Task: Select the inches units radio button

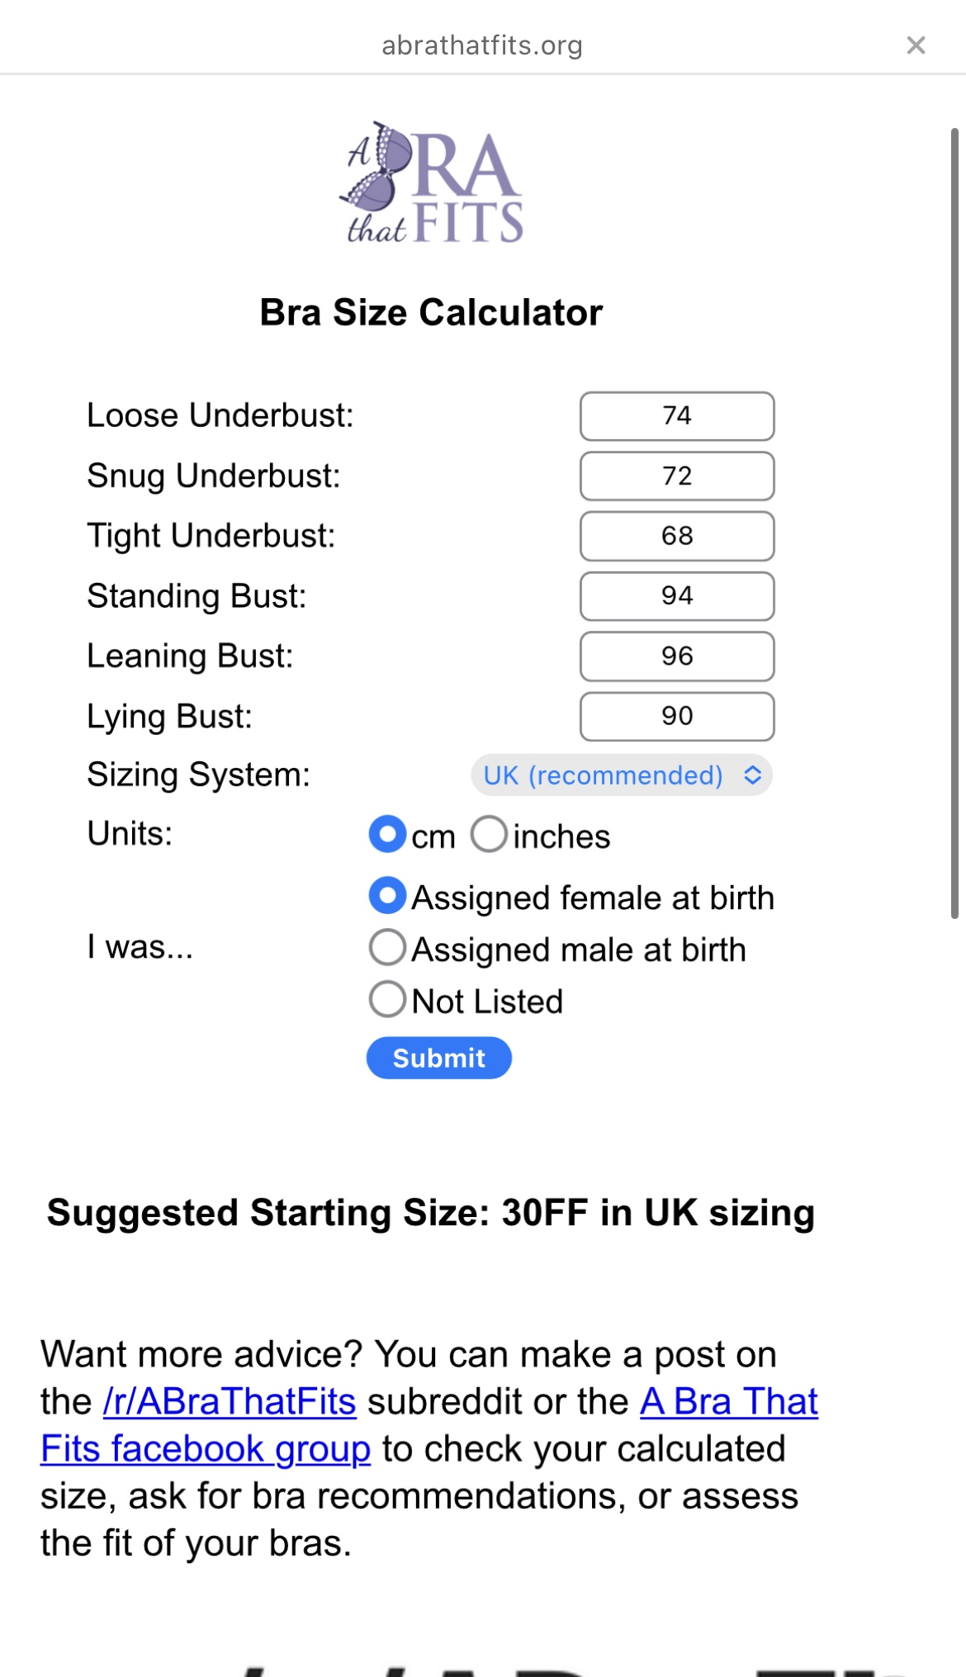Action: 489,834
